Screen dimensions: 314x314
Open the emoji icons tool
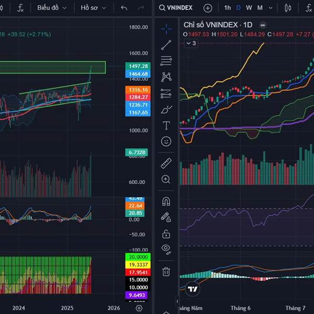[166, 142]
